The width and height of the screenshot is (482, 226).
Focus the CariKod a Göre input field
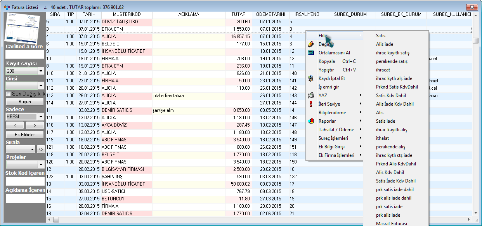25,54
